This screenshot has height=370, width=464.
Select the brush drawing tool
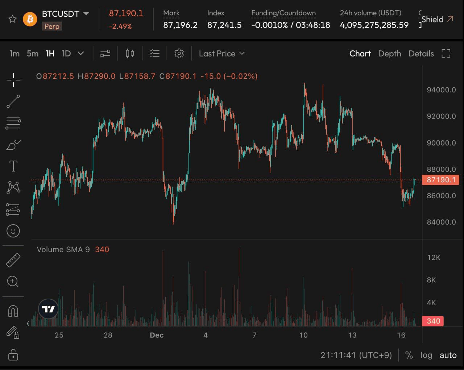(13, 145)
